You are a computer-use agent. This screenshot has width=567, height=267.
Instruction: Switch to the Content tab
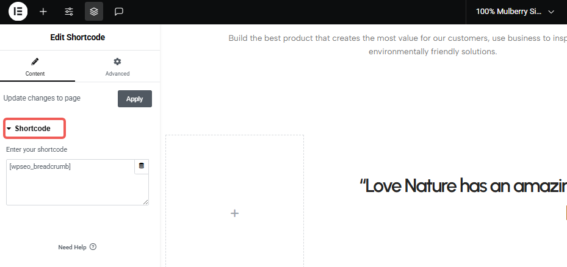(35, 66)
